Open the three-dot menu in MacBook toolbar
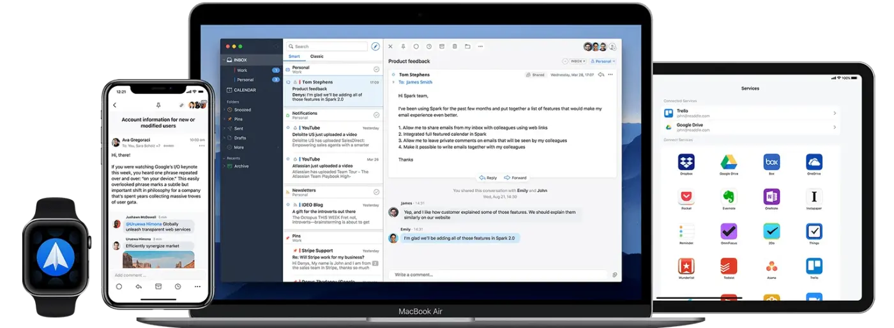The width and height of the screenshot is (894, 328). [x=480, y=47]
